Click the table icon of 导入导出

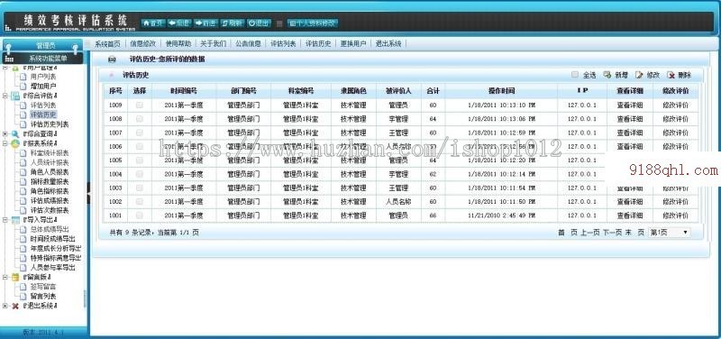pyautogui.click(x=15, y=220)
